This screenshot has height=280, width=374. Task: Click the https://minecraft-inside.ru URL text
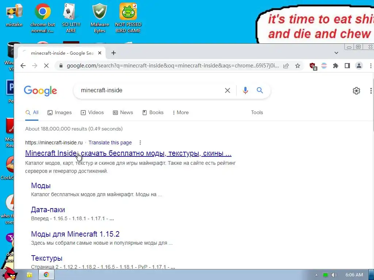54,143
